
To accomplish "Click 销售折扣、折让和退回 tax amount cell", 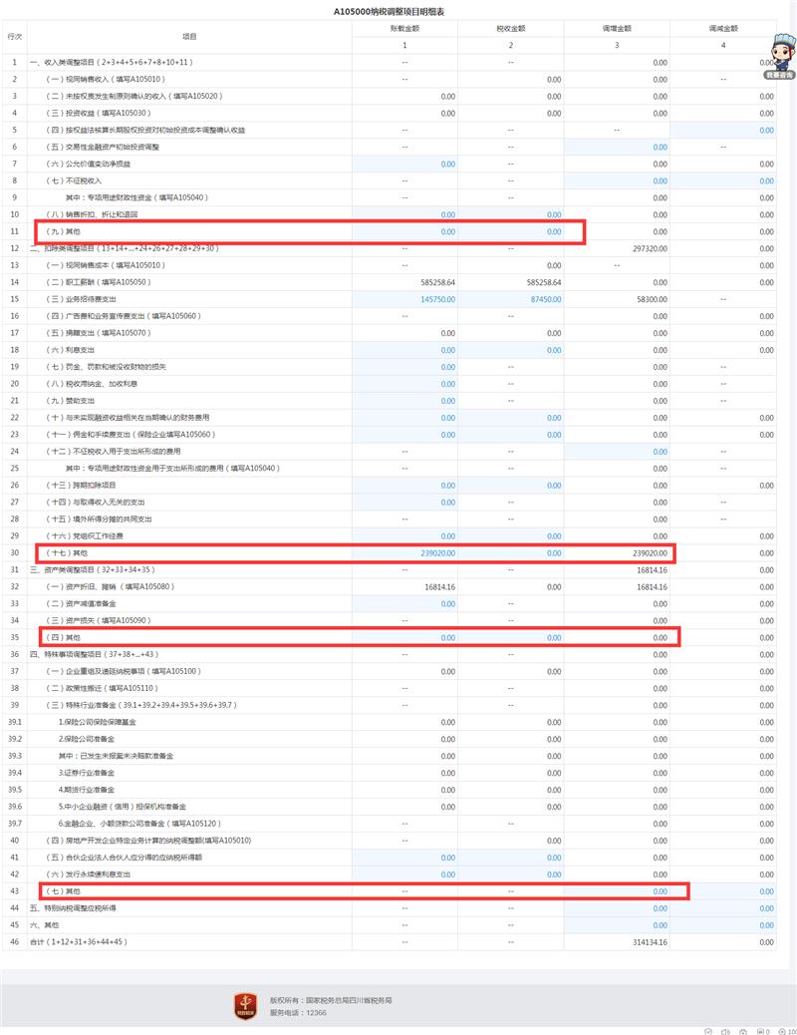I will click(510, 214).
